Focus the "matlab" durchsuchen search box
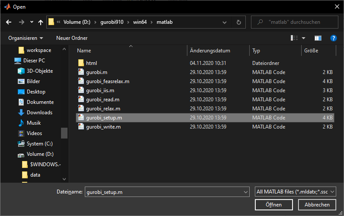 295,22
